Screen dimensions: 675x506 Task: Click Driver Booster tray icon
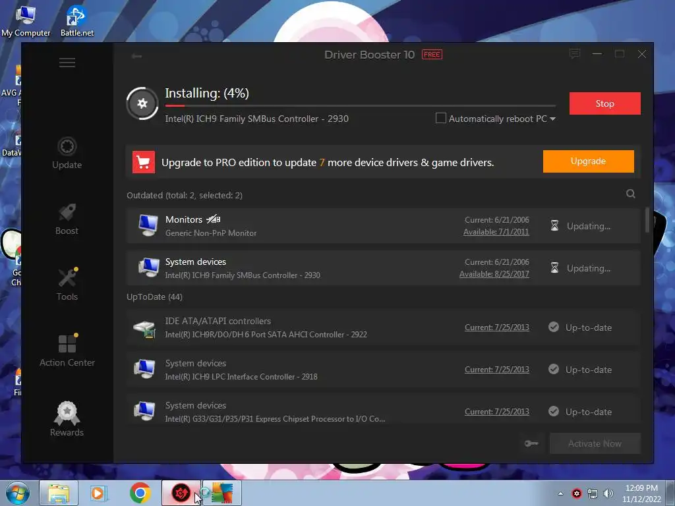pyautogui.click(x=576, y=493)
